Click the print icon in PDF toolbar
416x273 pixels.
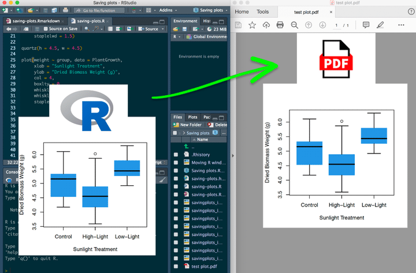click(x=280, y=25)
